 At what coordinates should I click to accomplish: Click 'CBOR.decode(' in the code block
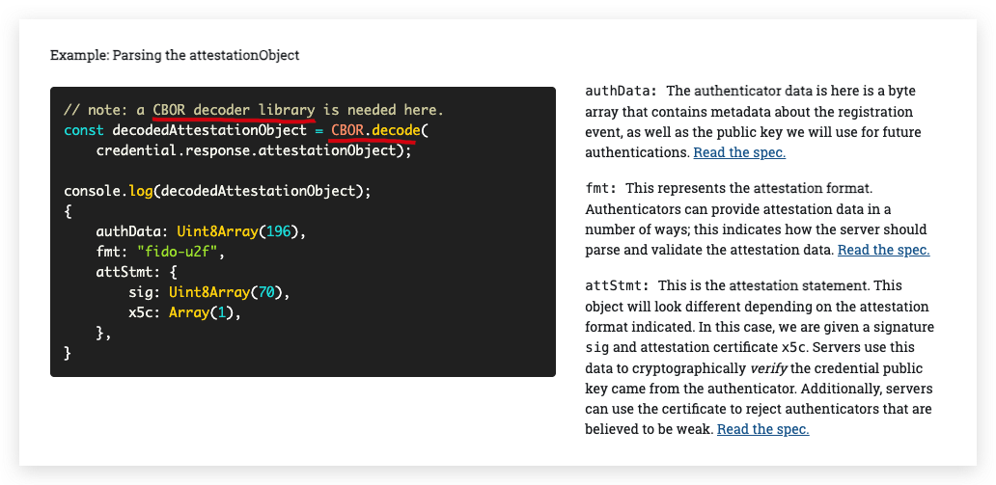(380, 131)
